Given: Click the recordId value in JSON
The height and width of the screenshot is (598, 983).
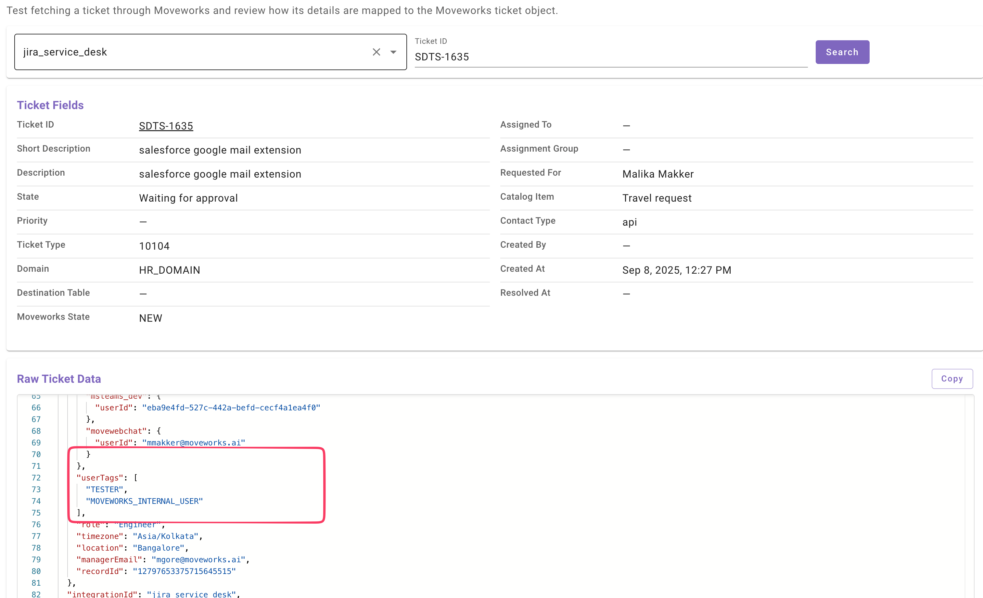Looking at the screenshot, I should [x=184, y=571].
